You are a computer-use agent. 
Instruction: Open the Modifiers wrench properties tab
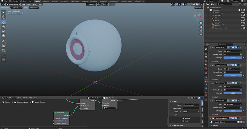click(206, 81)
